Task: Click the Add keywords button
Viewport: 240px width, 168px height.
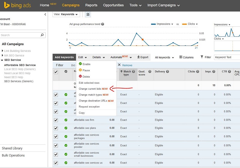Action: pos(64,57)
